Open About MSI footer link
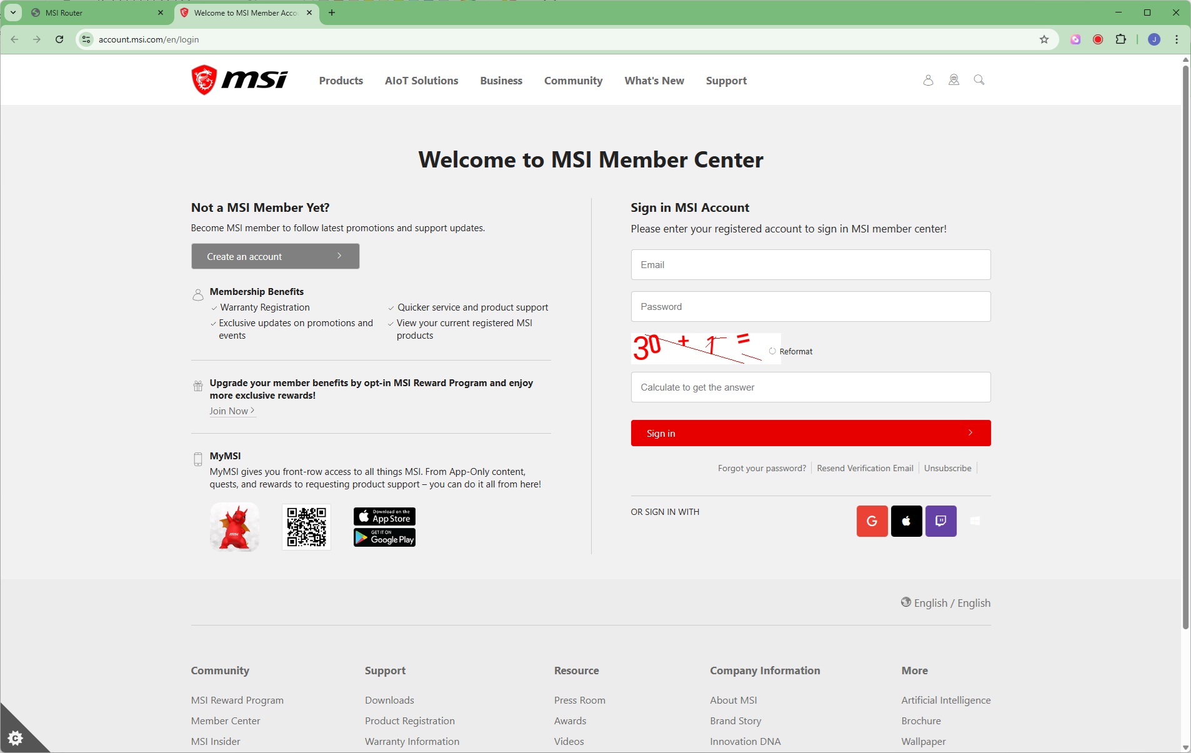Screen dimensions: 1191x753 pyautogui.click(x=733, y=700)
